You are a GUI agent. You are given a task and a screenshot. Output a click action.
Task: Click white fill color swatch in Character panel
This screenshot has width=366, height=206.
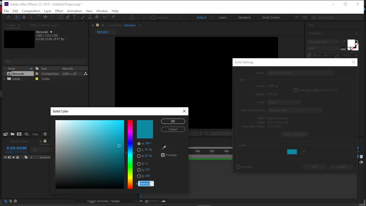pyautogui.click(x=351, y=43)
